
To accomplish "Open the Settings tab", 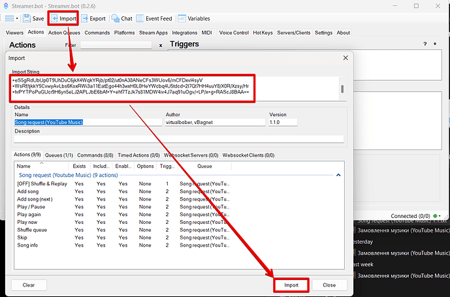I will (323, 33).
